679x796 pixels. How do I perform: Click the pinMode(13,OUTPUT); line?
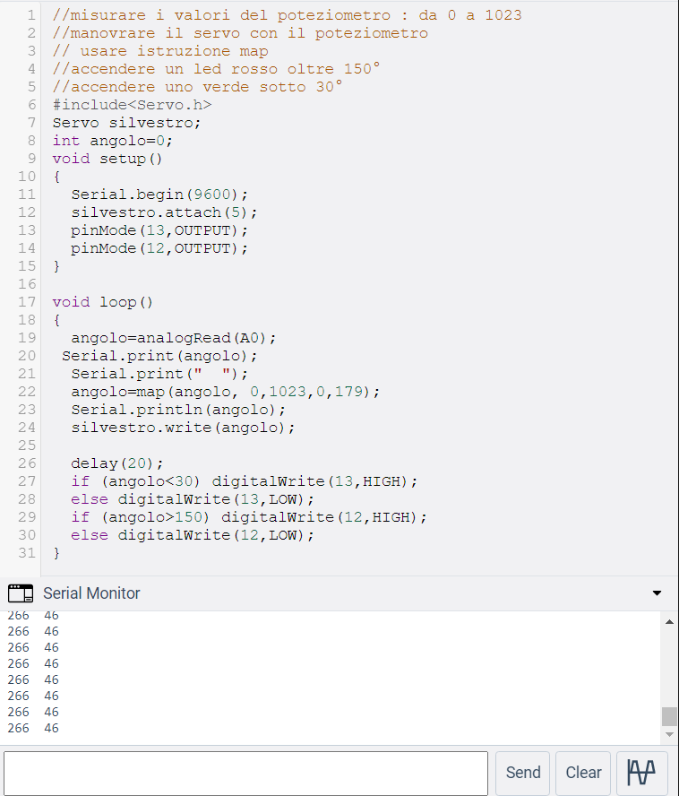[159, 230]
